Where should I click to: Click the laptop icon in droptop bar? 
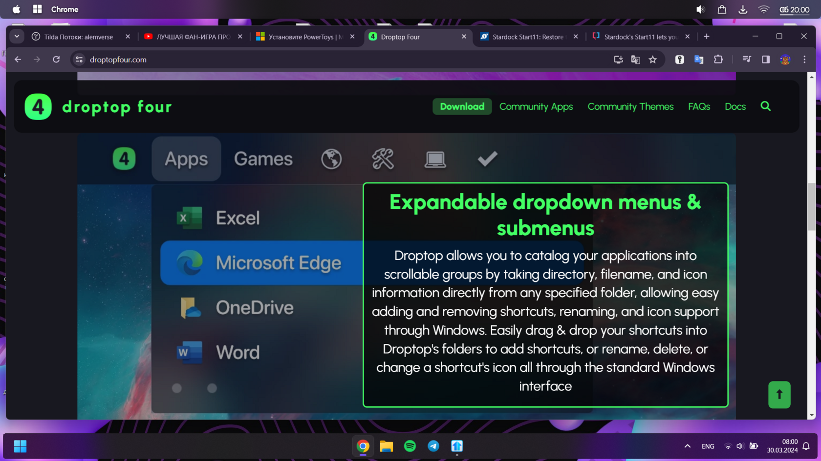pos(435,160)
